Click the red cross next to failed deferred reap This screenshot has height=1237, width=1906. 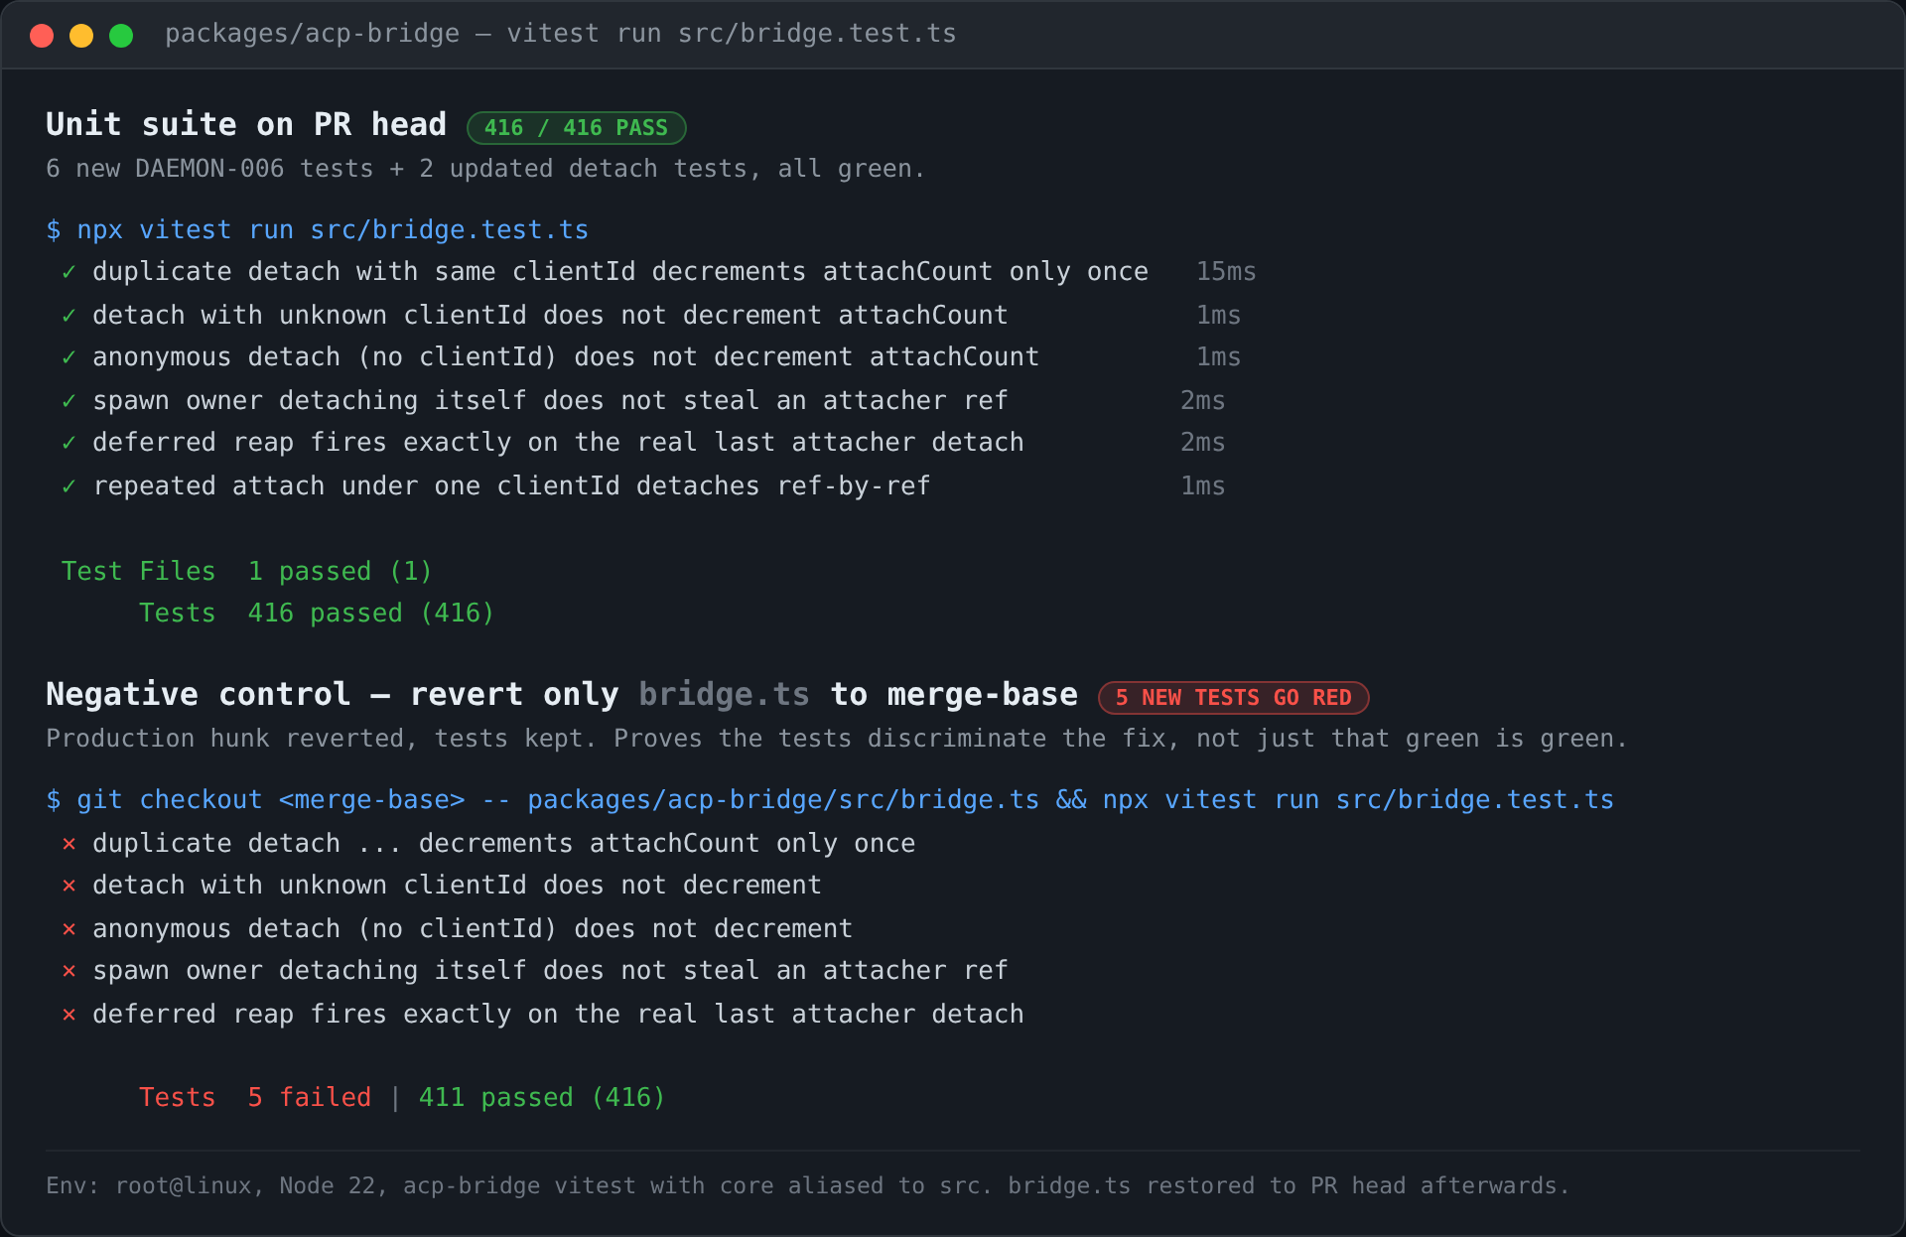68,1015
